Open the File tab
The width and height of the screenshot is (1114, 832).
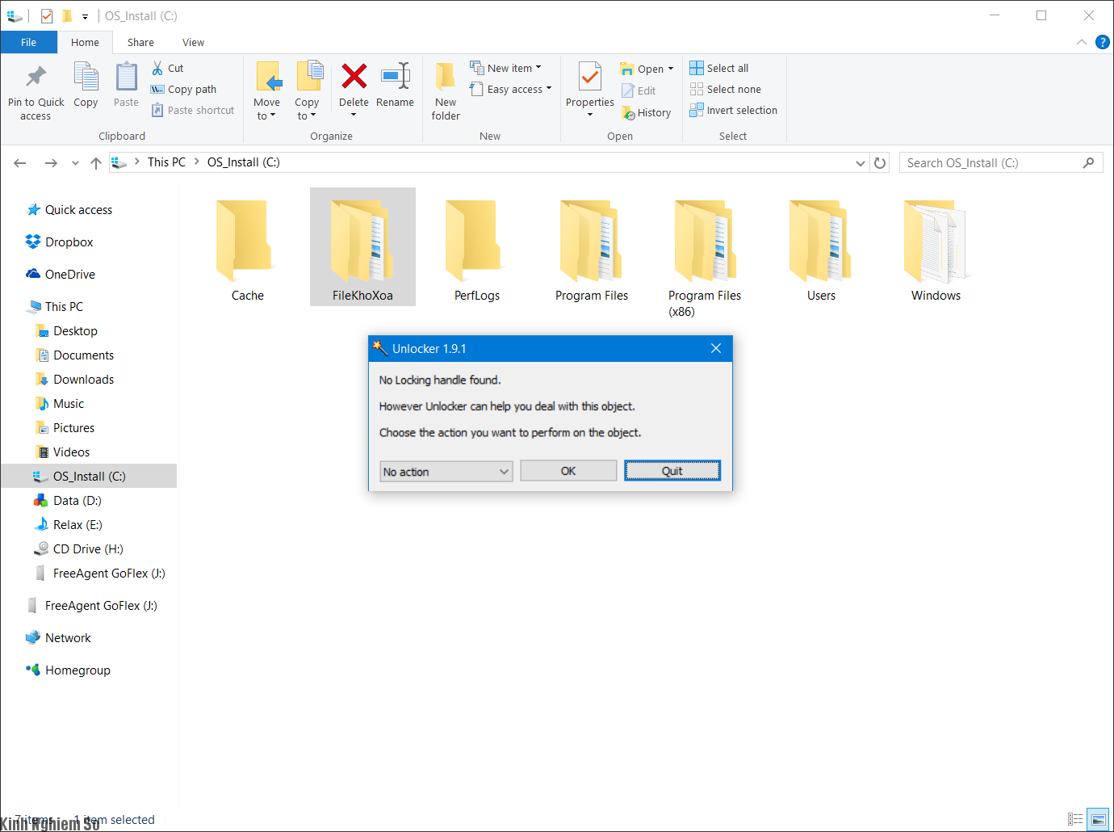[x=29, y=43]
